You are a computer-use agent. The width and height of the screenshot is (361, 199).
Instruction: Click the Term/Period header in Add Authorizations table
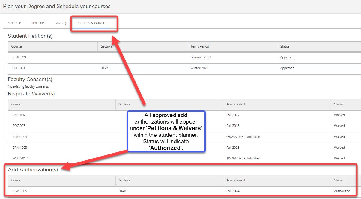pyautogui.click(x=236, y=180)
